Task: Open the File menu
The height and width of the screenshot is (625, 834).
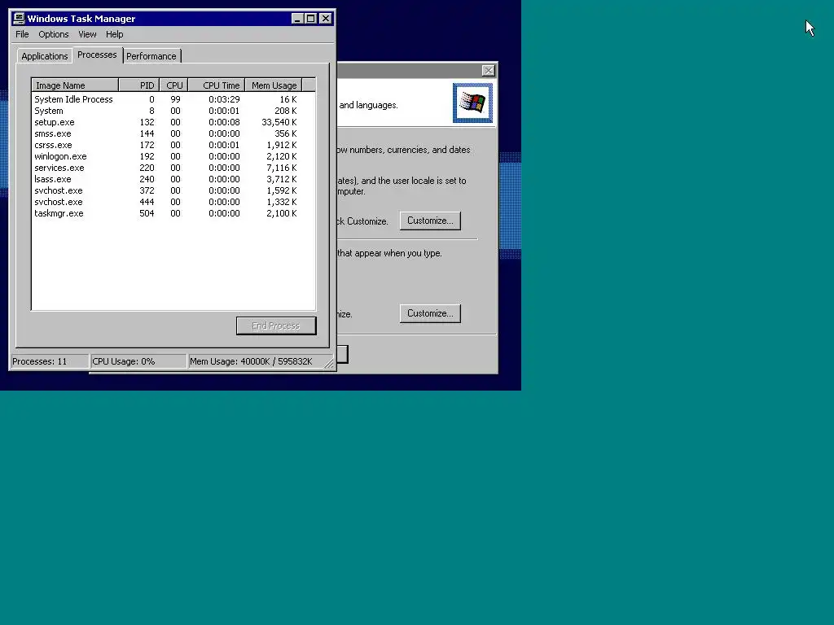Action: click(22, 34)
